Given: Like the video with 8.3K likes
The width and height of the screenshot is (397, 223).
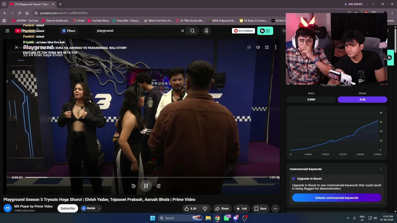Looking at the screenshot, I should point(190,208).
